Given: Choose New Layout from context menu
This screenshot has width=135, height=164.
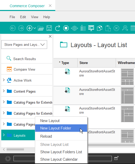Looking at the screenshot, I should coord(61,121).
